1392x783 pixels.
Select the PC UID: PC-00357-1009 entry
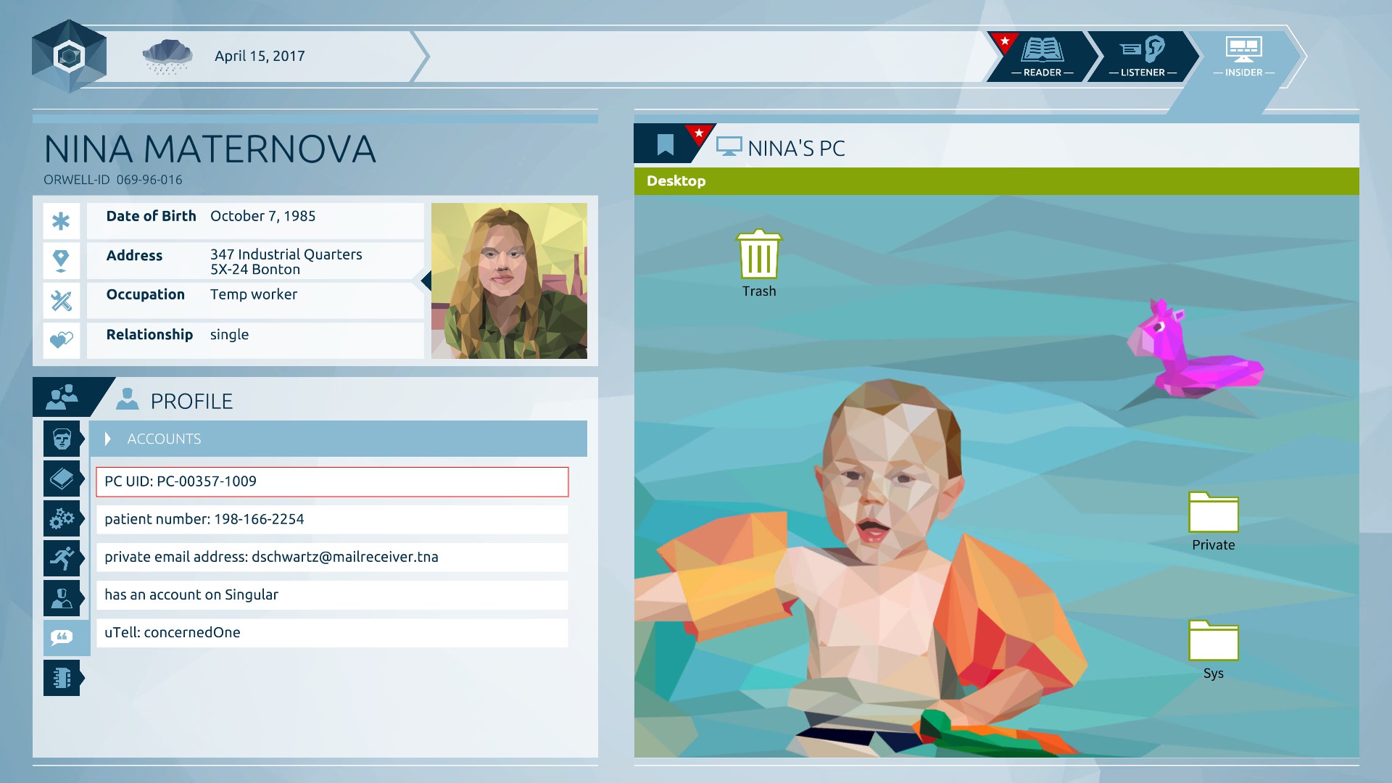click(x=332, y=482)
